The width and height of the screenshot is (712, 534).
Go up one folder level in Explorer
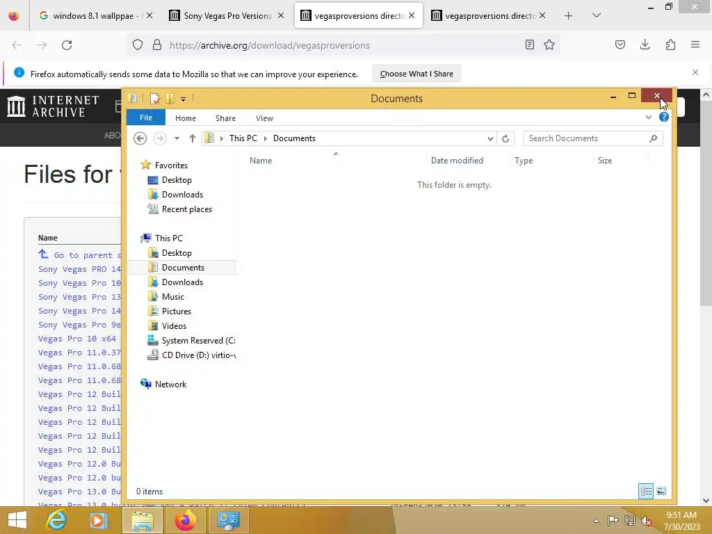(x=193, y=138)
